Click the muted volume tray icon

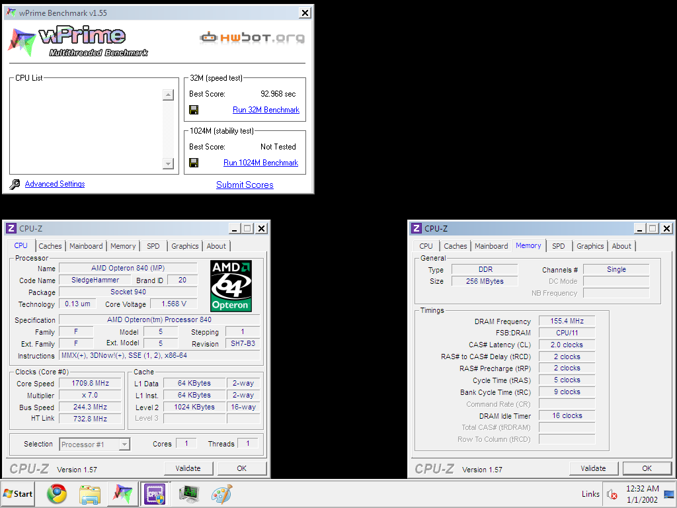[x=612, y=494]
